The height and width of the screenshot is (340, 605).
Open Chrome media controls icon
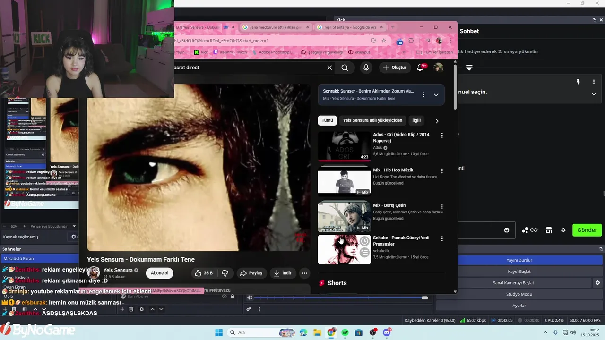pos(428,41)
